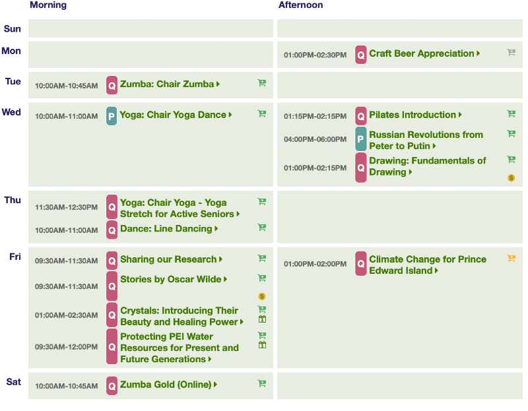Expand the arrow after Pilates Introduction
The height and width of the screenshot is (411, 528).
[x=460, y=115]
